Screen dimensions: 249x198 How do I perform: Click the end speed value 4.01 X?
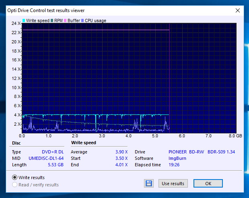pos(121,165)
